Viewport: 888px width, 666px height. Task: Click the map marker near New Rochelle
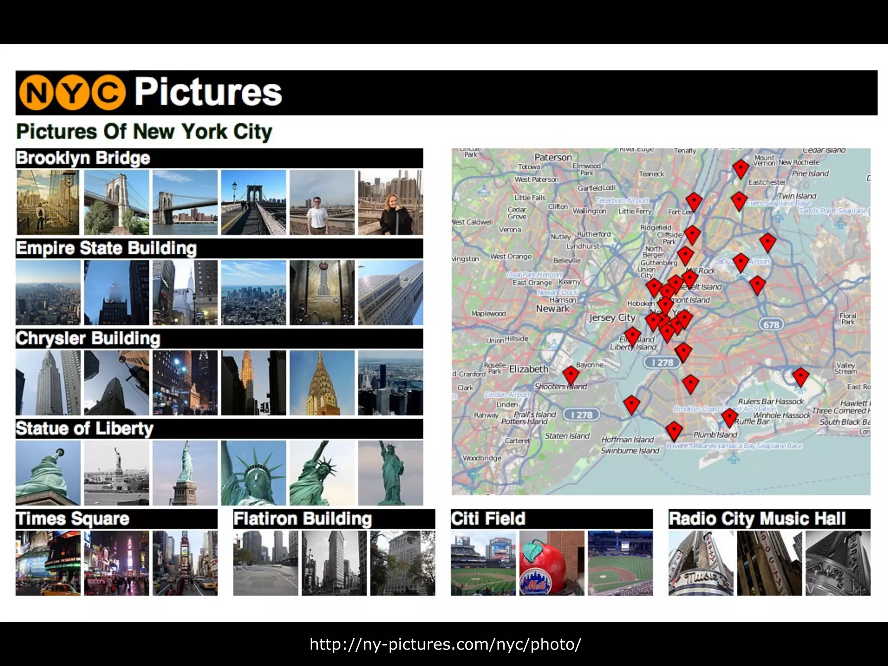click(741, 169)
